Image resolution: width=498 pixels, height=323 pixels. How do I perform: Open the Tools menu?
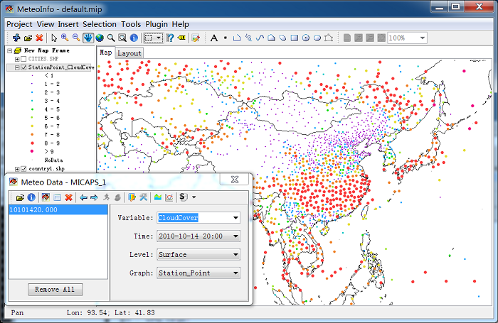point(131,24)
